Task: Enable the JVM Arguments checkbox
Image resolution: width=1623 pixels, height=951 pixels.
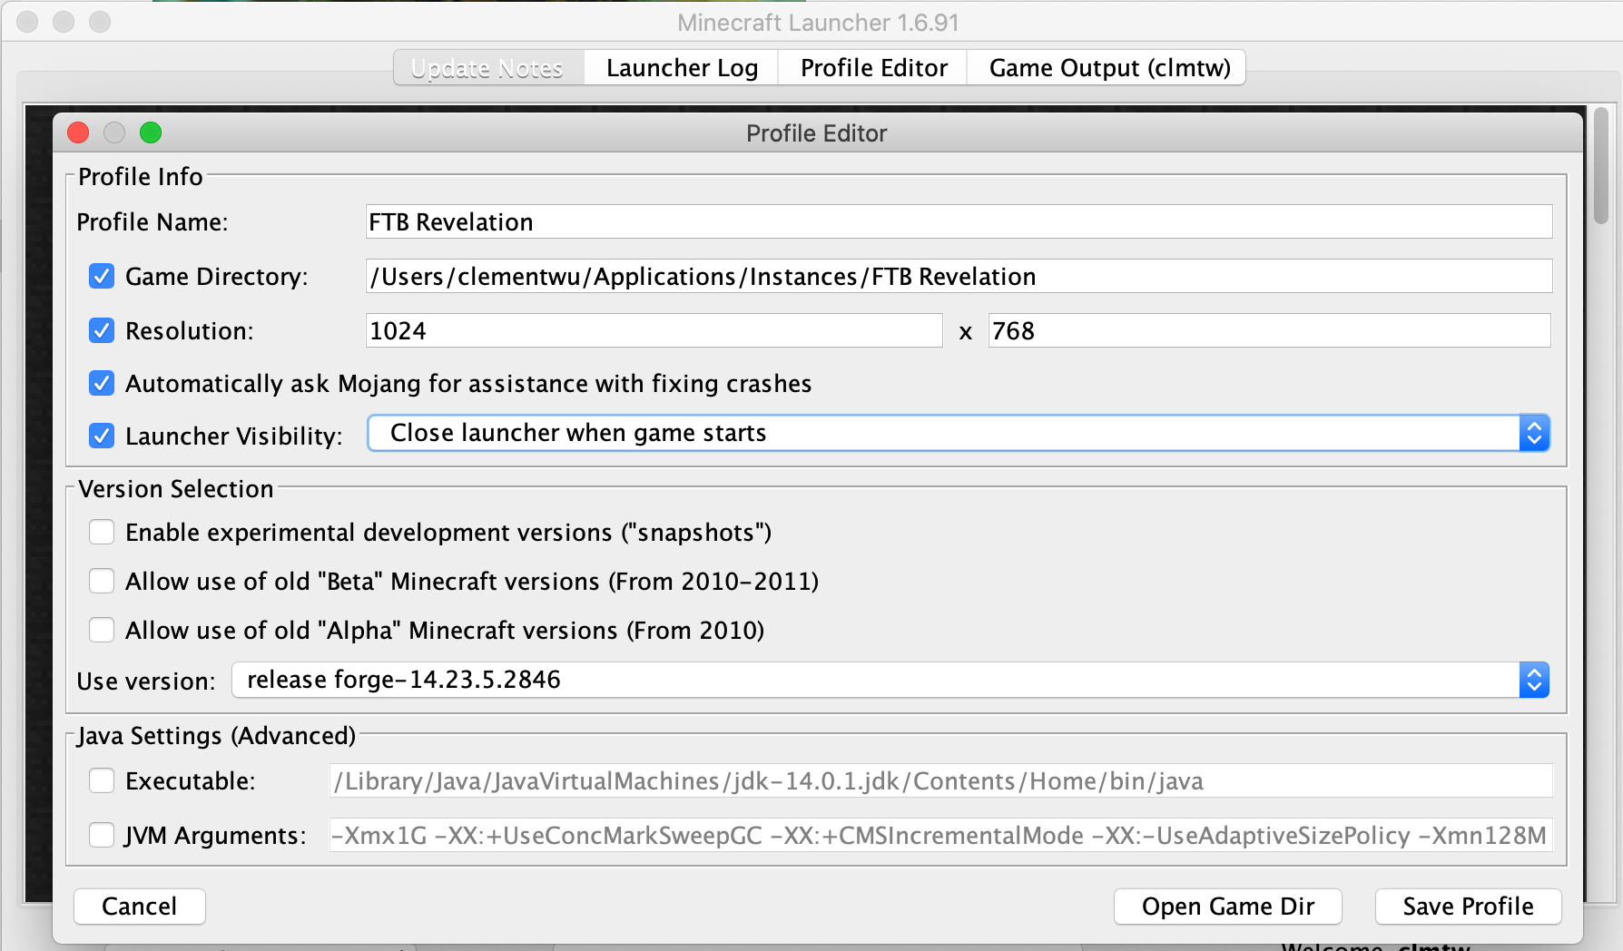Action: pyautogui.click(x=102, y=835)
